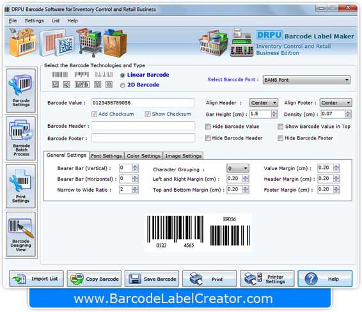
Task: Click the Barcode Header input field
Action: (143, 126)
